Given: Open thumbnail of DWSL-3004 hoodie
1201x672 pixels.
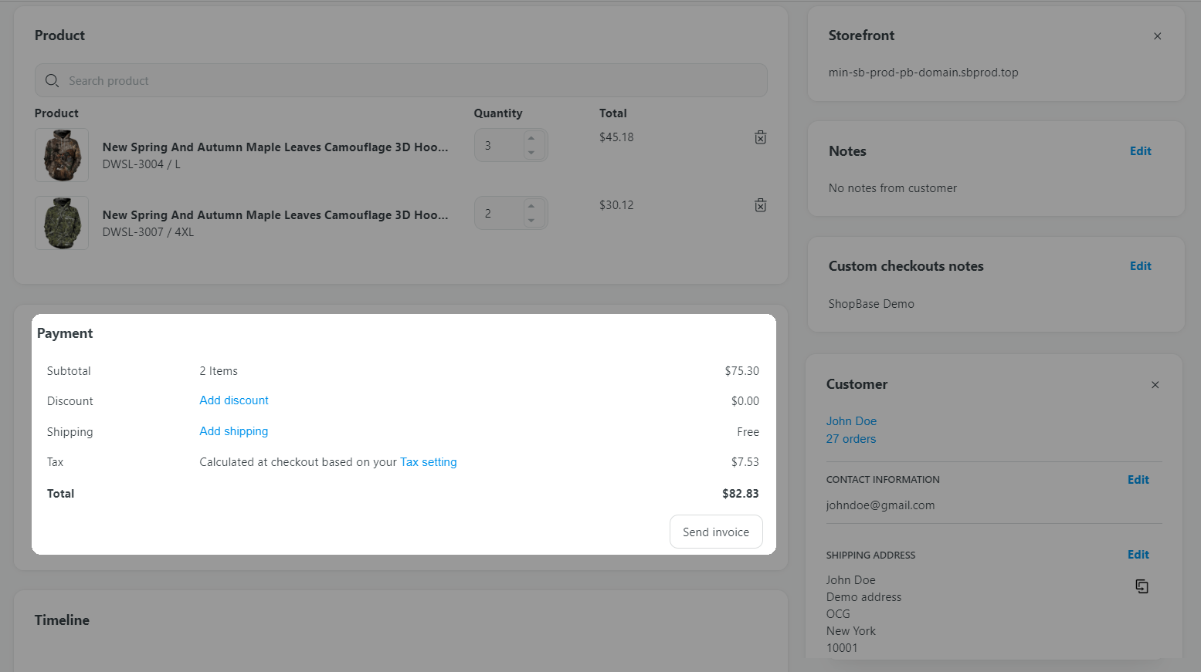Looking at the screenshot, I should pos(62,155).
